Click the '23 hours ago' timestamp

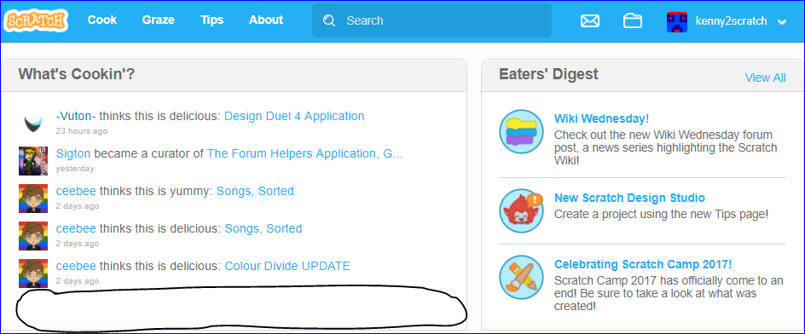pos(82,131)
